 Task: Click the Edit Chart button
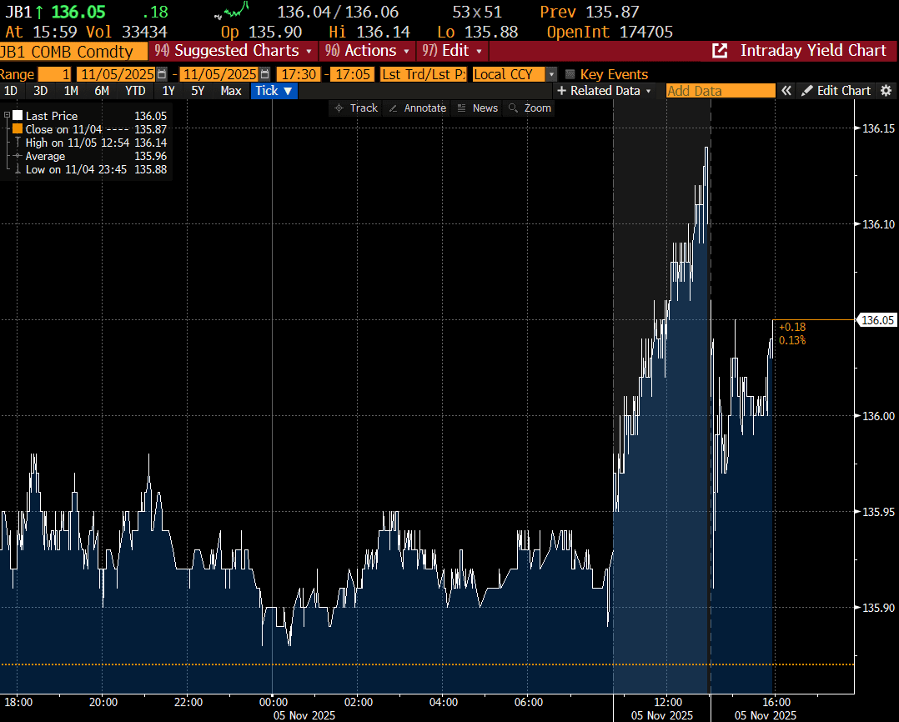836,91
